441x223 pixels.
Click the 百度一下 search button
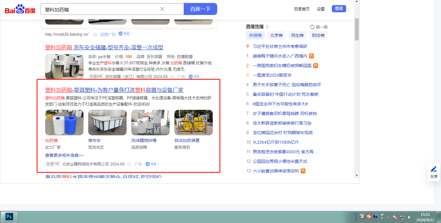click(200, 9)
